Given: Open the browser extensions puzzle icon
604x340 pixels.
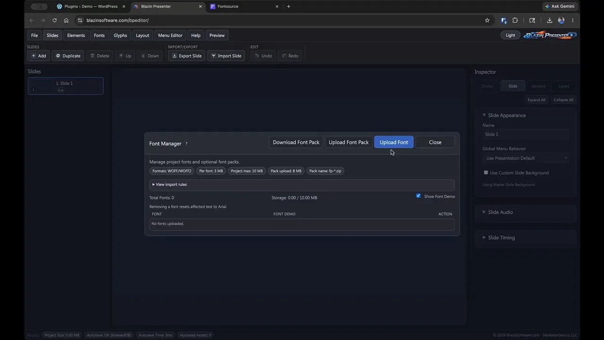Looking at the screenshot, I should coord(515,20).
